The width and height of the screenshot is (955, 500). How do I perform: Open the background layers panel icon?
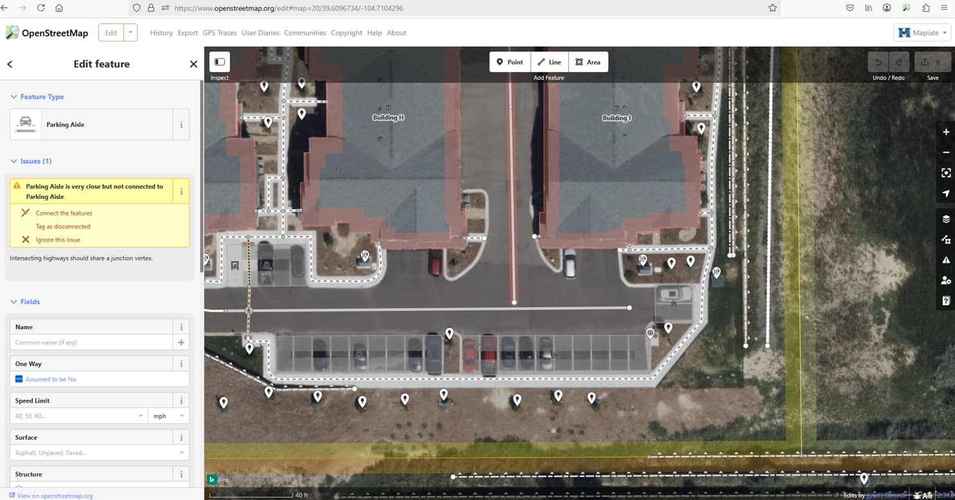point(945,219)
